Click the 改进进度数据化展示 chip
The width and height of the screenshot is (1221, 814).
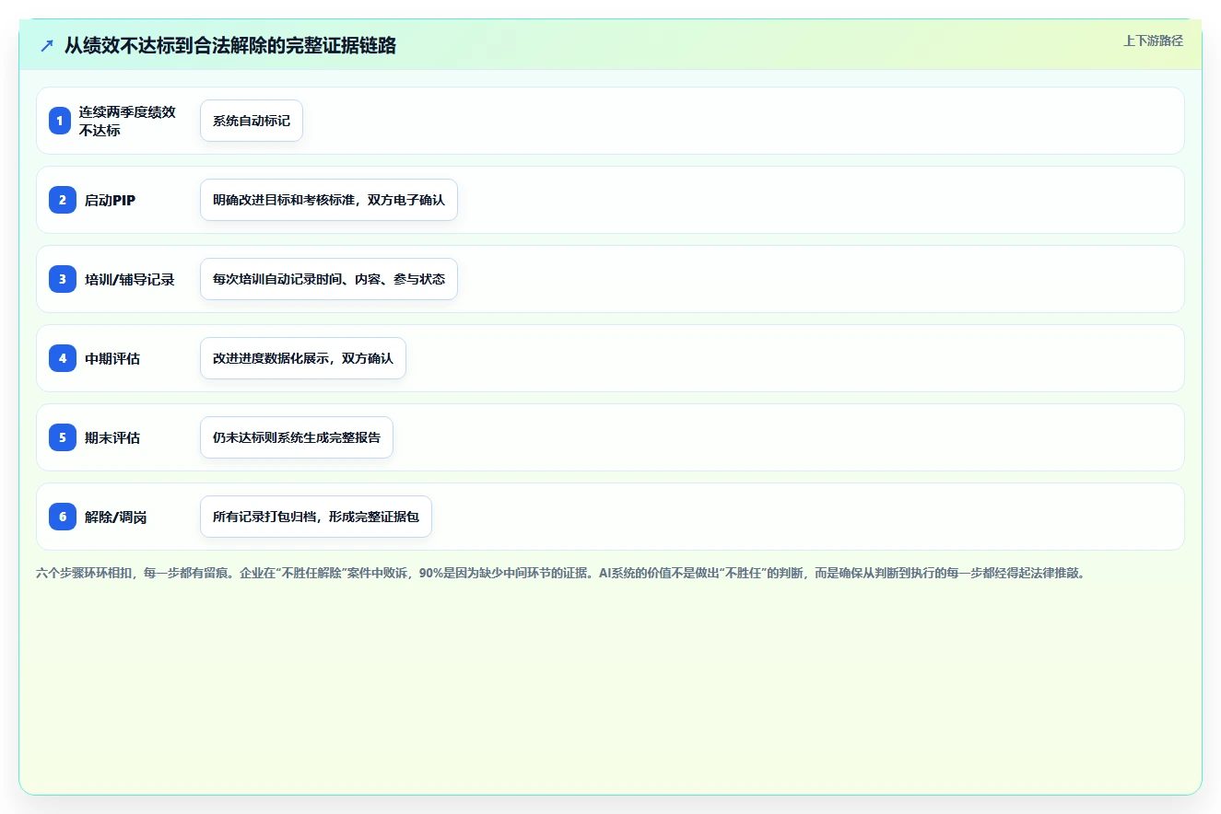tap(303, 358)
